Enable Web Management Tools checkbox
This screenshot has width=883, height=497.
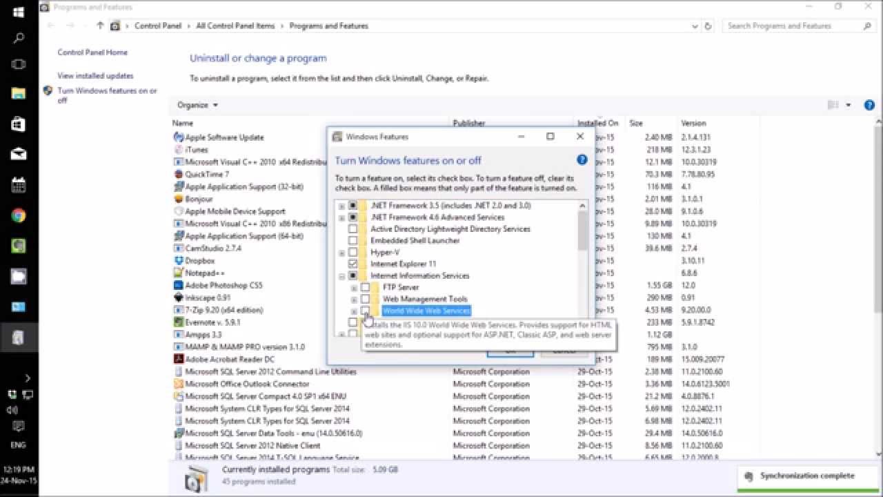366,300
